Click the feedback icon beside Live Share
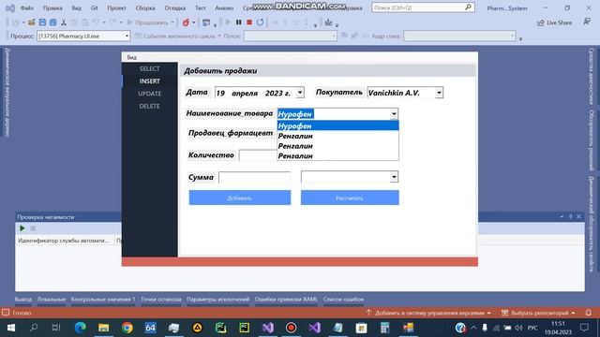The image size is (600, 337). (x=587, y=22)
